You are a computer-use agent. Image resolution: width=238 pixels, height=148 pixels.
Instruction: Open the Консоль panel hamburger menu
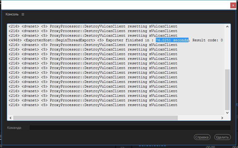23,14
